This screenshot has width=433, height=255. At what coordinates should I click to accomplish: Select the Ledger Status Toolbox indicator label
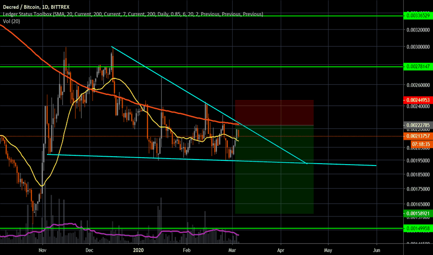coord(133,14)
